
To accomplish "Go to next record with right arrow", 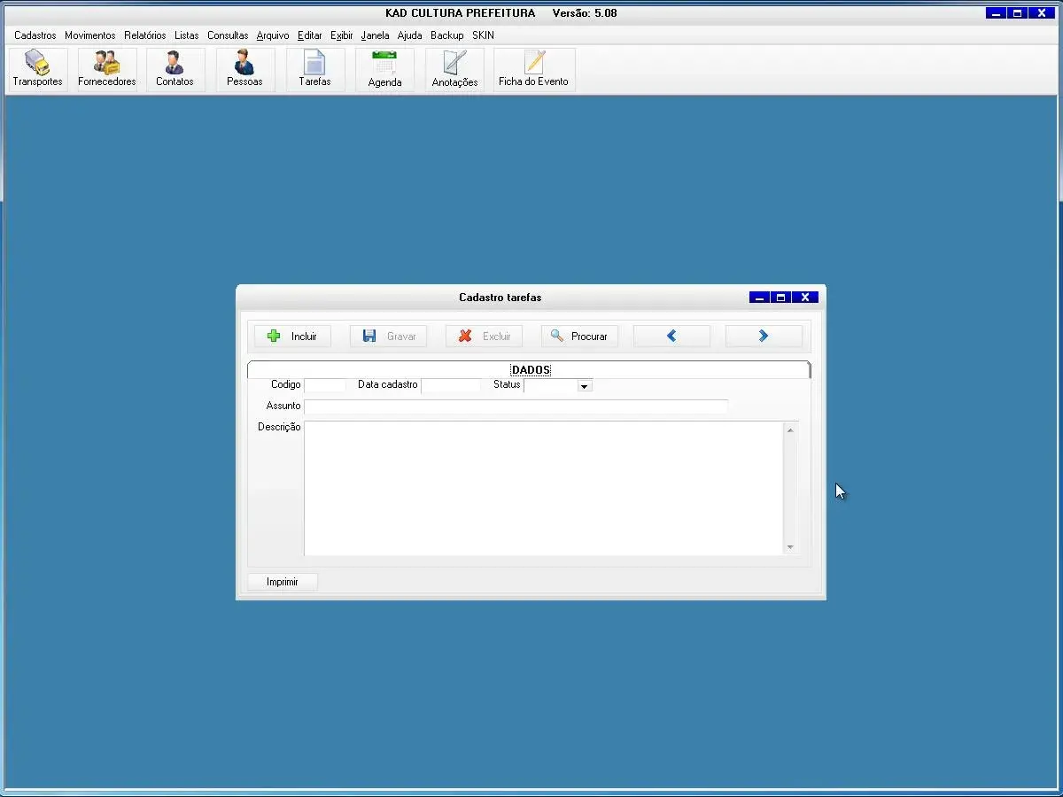I will [x=764, y=337].
